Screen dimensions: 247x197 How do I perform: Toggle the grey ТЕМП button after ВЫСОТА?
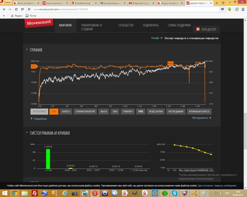(115, 112)
